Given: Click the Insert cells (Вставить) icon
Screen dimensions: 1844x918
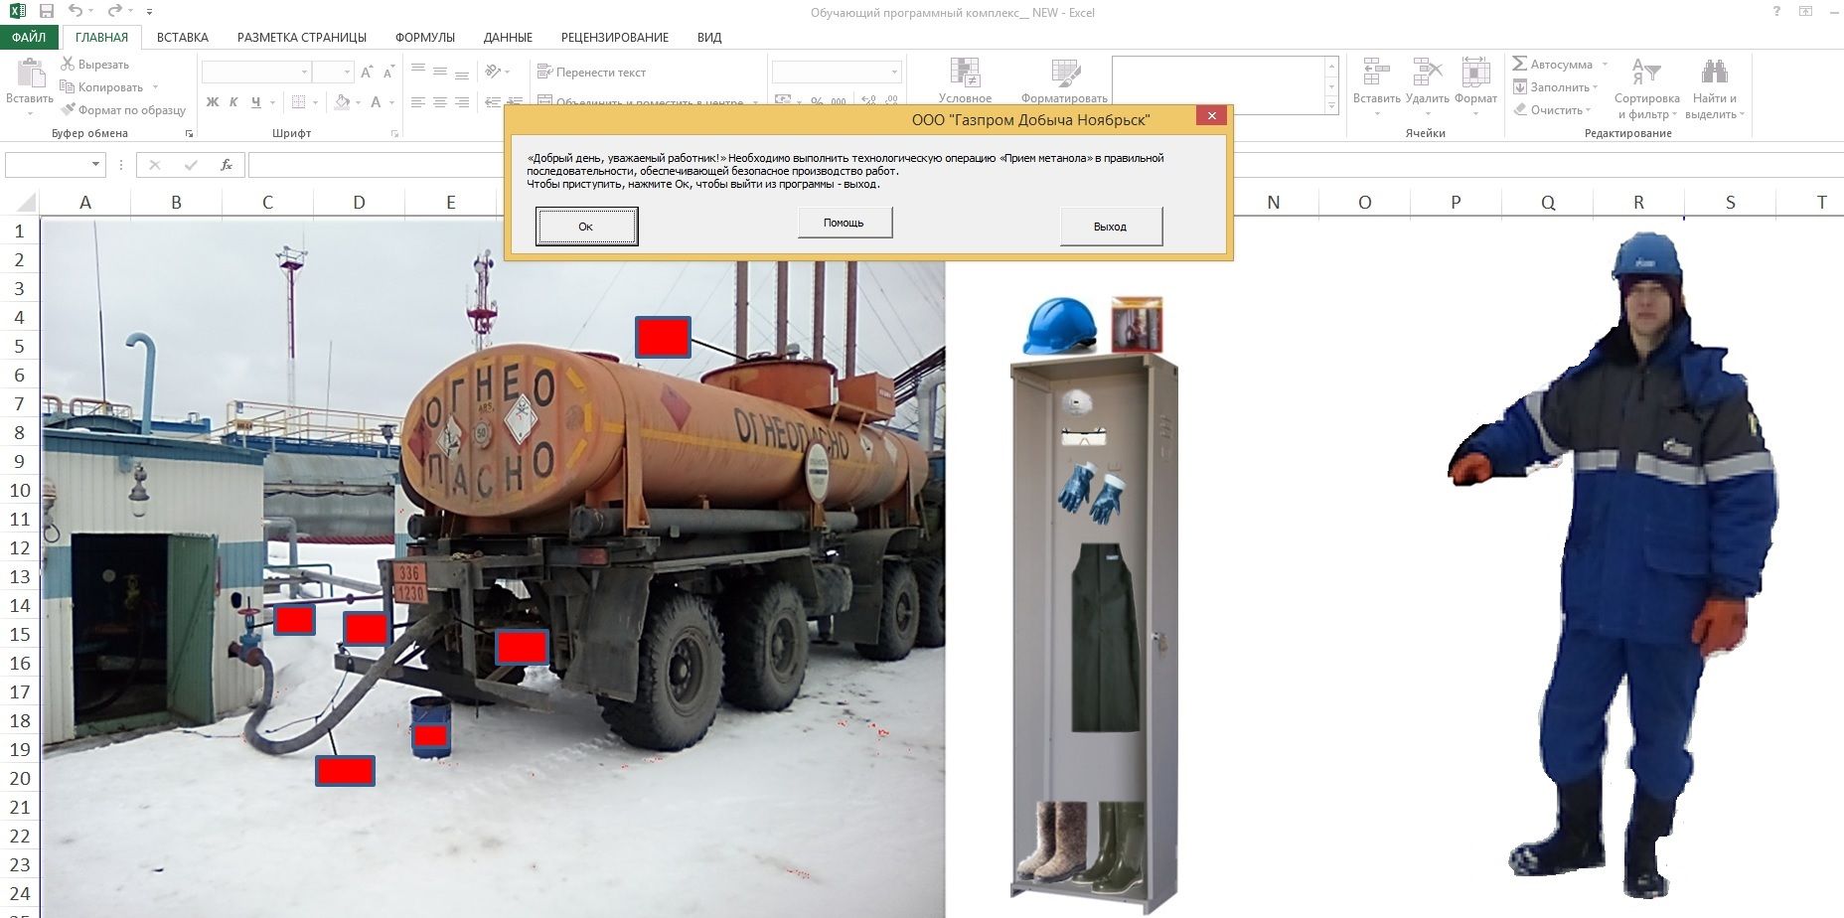Looking at the screenshot, I should coord(1376,73).
